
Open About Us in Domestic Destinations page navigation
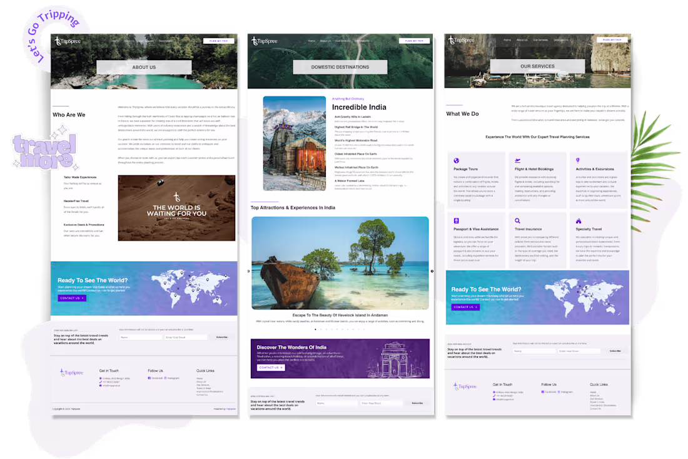(325, 41)
